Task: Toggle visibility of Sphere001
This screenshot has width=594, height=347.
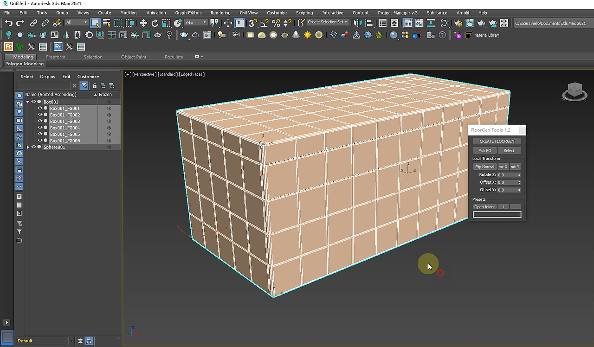Action: pos(33,147)
